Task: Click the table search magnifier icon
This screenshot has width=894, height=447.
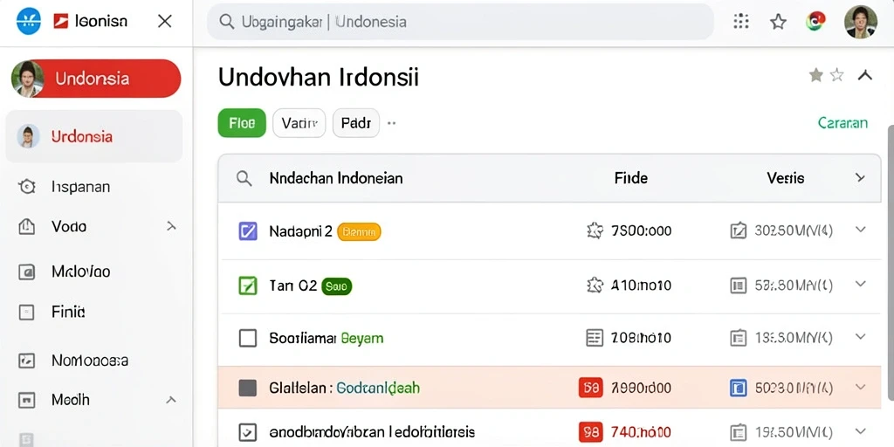Action: click(244, 178)
